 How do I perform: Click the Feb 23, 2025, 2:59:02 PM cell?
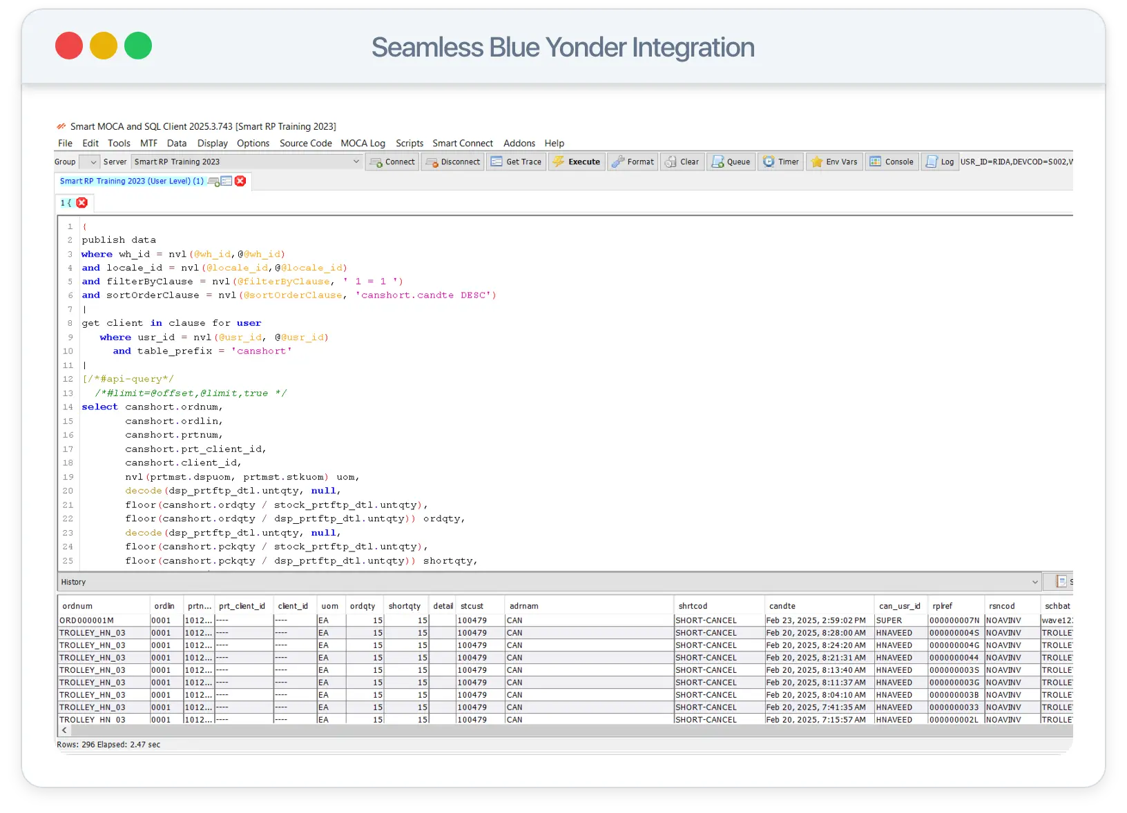coord(819,620)
